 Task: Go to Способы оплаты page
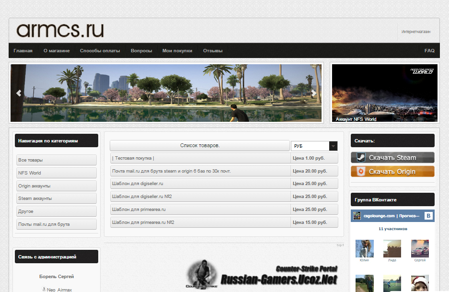click(x=100, y=51)
